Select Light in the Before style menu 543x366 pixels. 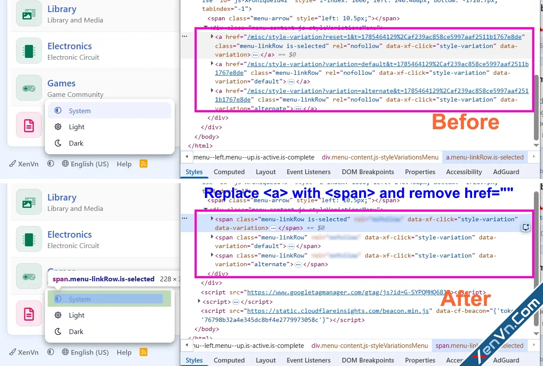(x=110, y=127)
